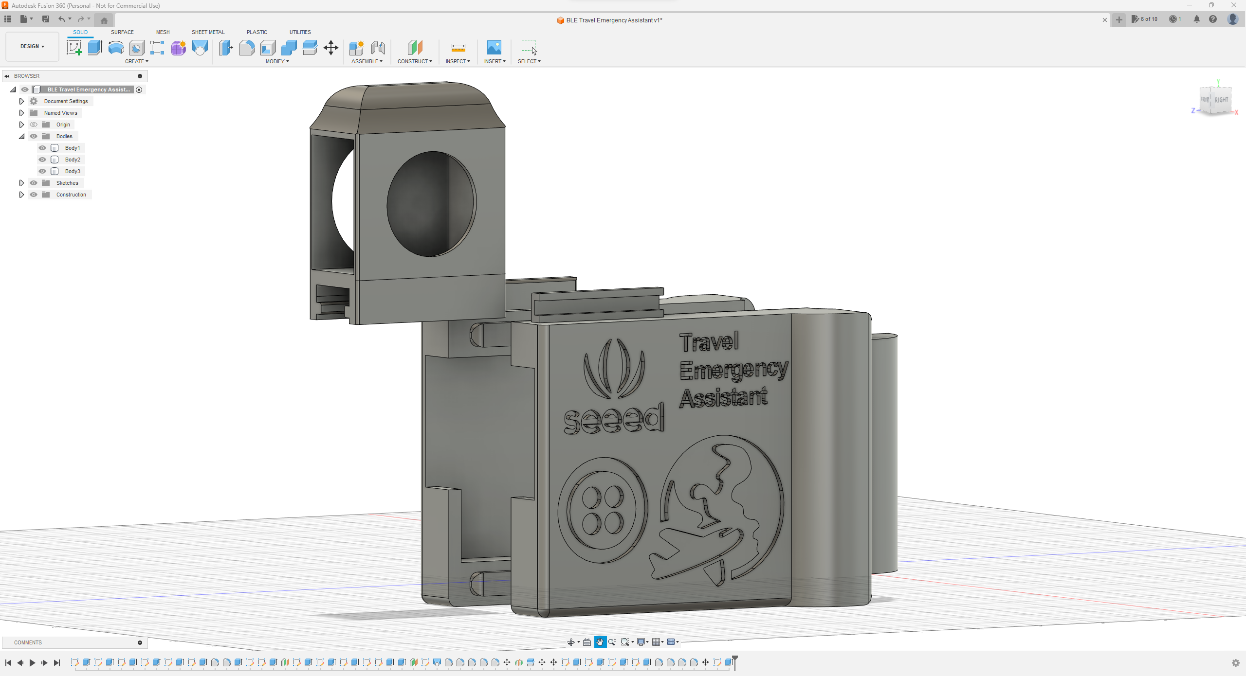
Task: Open the Hole tool
Action: 137,47
